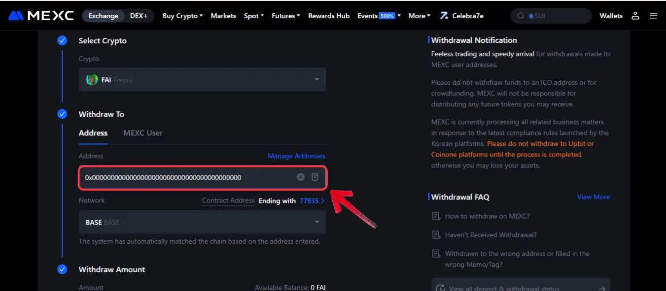
Task: Expand the More menu
Action: click(x=420, y=16)
